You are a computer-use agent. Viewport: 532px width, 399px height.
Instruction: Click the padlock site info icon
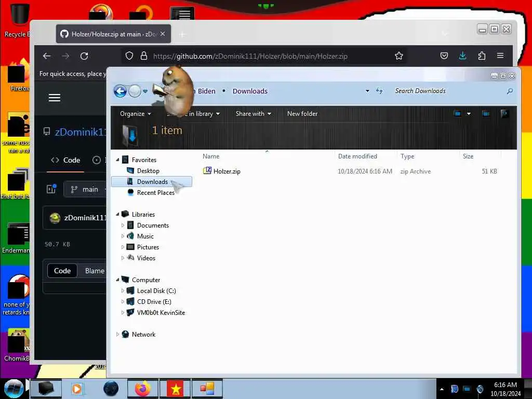[x=144, y=56]
